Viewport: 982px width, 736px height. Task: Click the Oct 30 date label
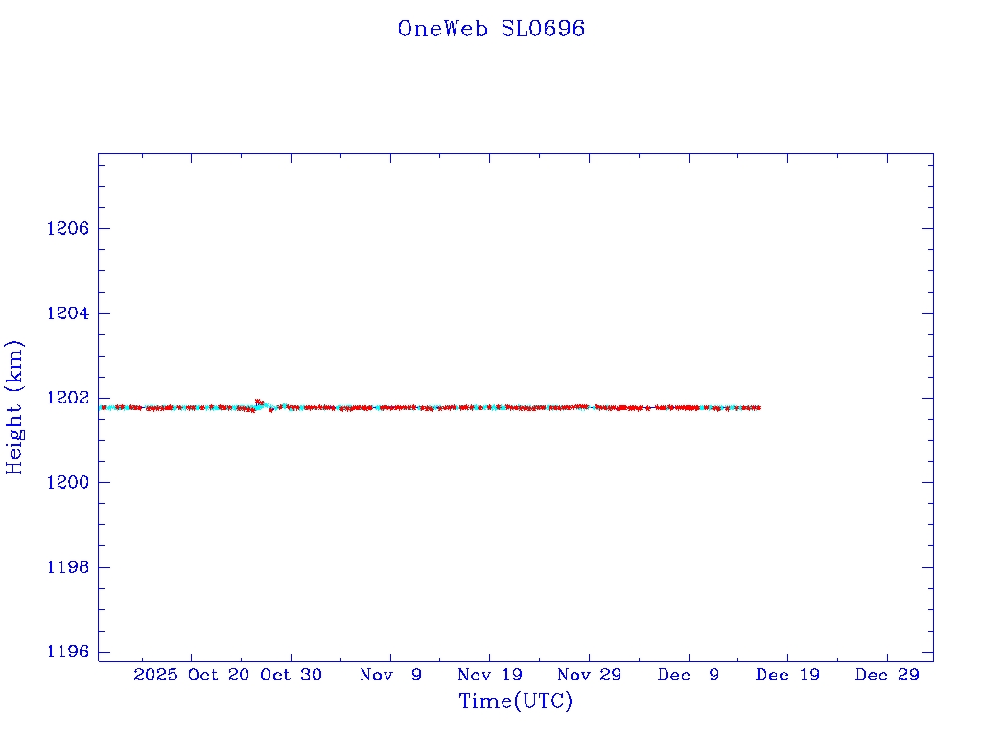[x=292, y=675]
